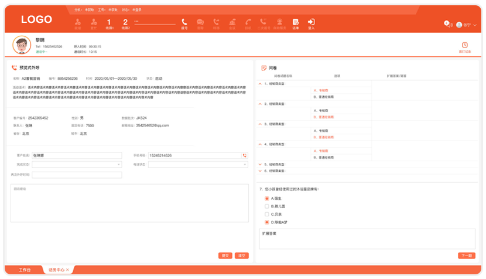Screen dimensions: 486x279
Task: Click the 登入 login icon
Action: point(311,23)
